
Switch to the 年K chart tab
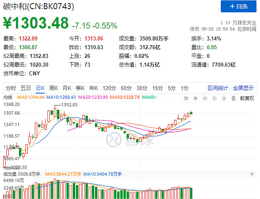(93, 88)
